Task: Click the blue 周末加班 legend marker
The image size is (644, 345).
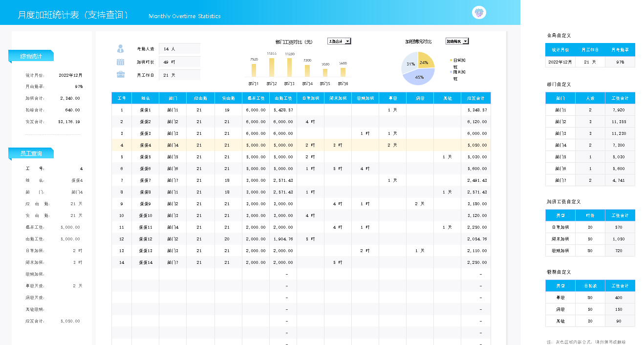Action: pyautogui.click(x=451, y=72)
